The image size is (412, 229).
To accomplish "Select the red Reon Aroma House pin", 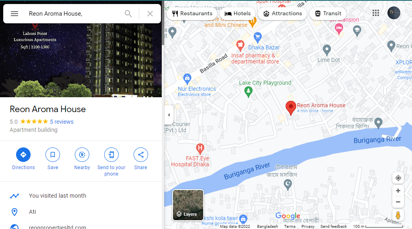I will [x=290, y=108].
